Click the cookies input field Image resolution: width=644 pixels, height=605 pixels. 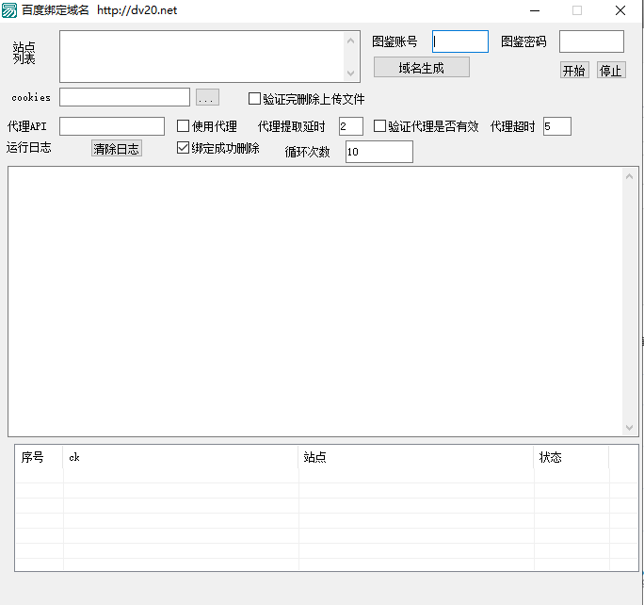tap(124, 97)
